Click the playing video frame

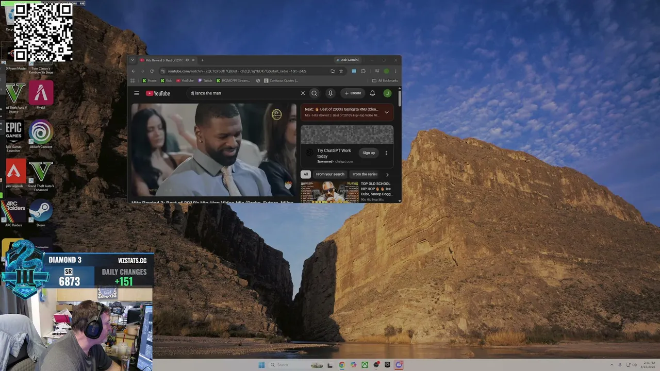pyautogui.click(x=213, y=150)
